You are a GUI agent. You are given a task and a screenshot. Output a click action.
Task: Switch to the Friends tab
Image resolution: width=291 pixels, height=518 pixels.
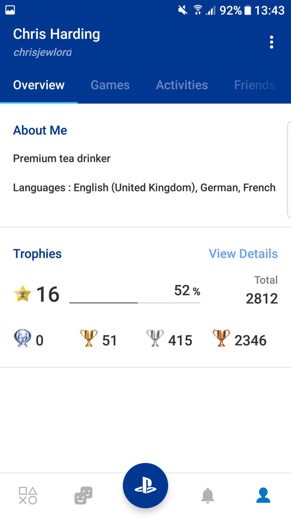click(255, 85)
